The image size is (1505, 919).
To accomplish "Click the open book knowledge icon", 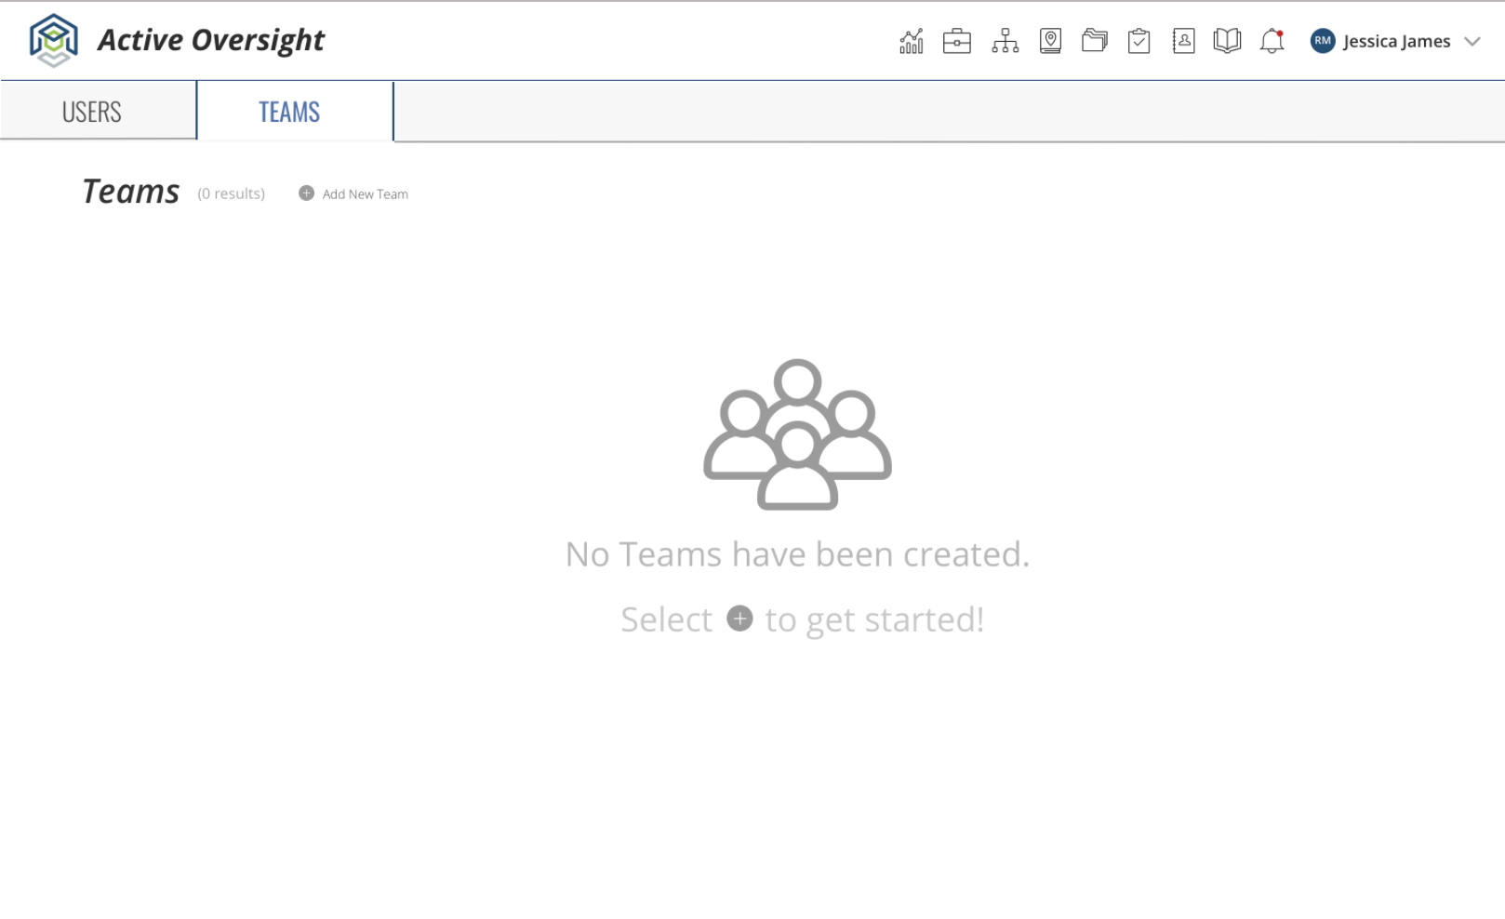I will click(x=1226, y=40).
